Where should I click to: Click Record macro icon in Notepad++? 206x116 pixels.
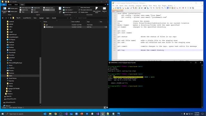click(183, 8)
